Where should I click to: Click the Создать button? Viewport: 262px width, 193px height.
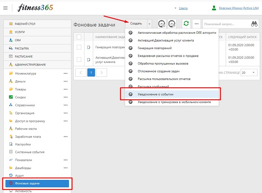[136, 24]
